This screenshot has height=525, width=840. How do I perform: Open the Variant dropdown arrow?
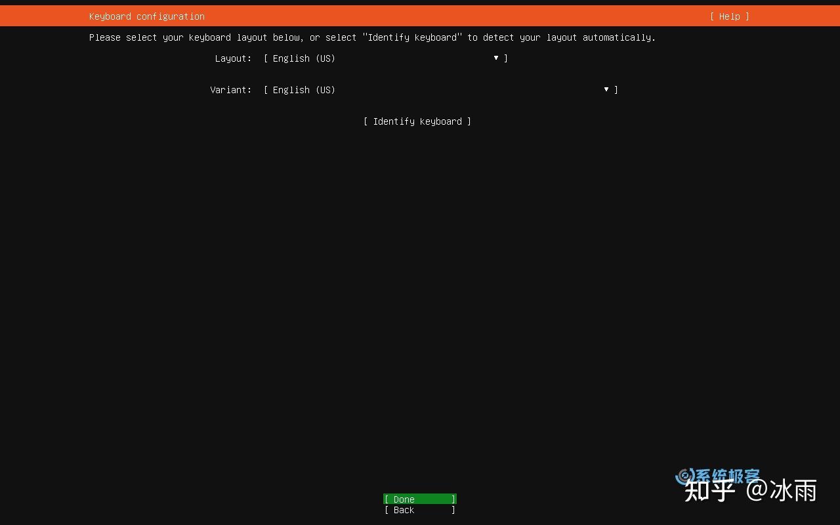coord(605,90)
